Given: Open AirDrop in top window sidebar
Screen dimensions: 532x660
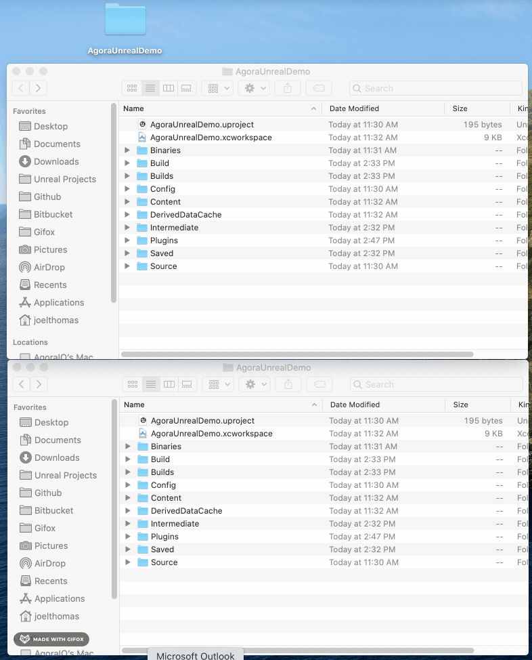Looking at the screenshot, I should pyautogui.click(x=42, y=267).
